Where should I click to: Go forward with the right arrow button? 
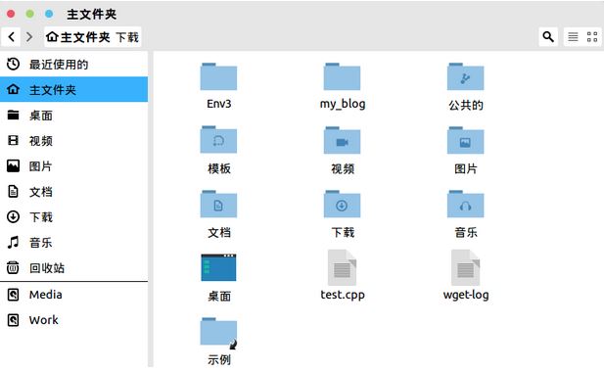[29, 37]
